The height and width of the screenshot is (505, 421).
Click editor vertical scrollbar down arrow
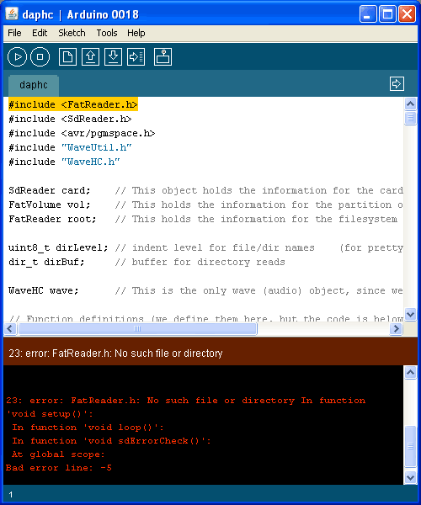410,314
